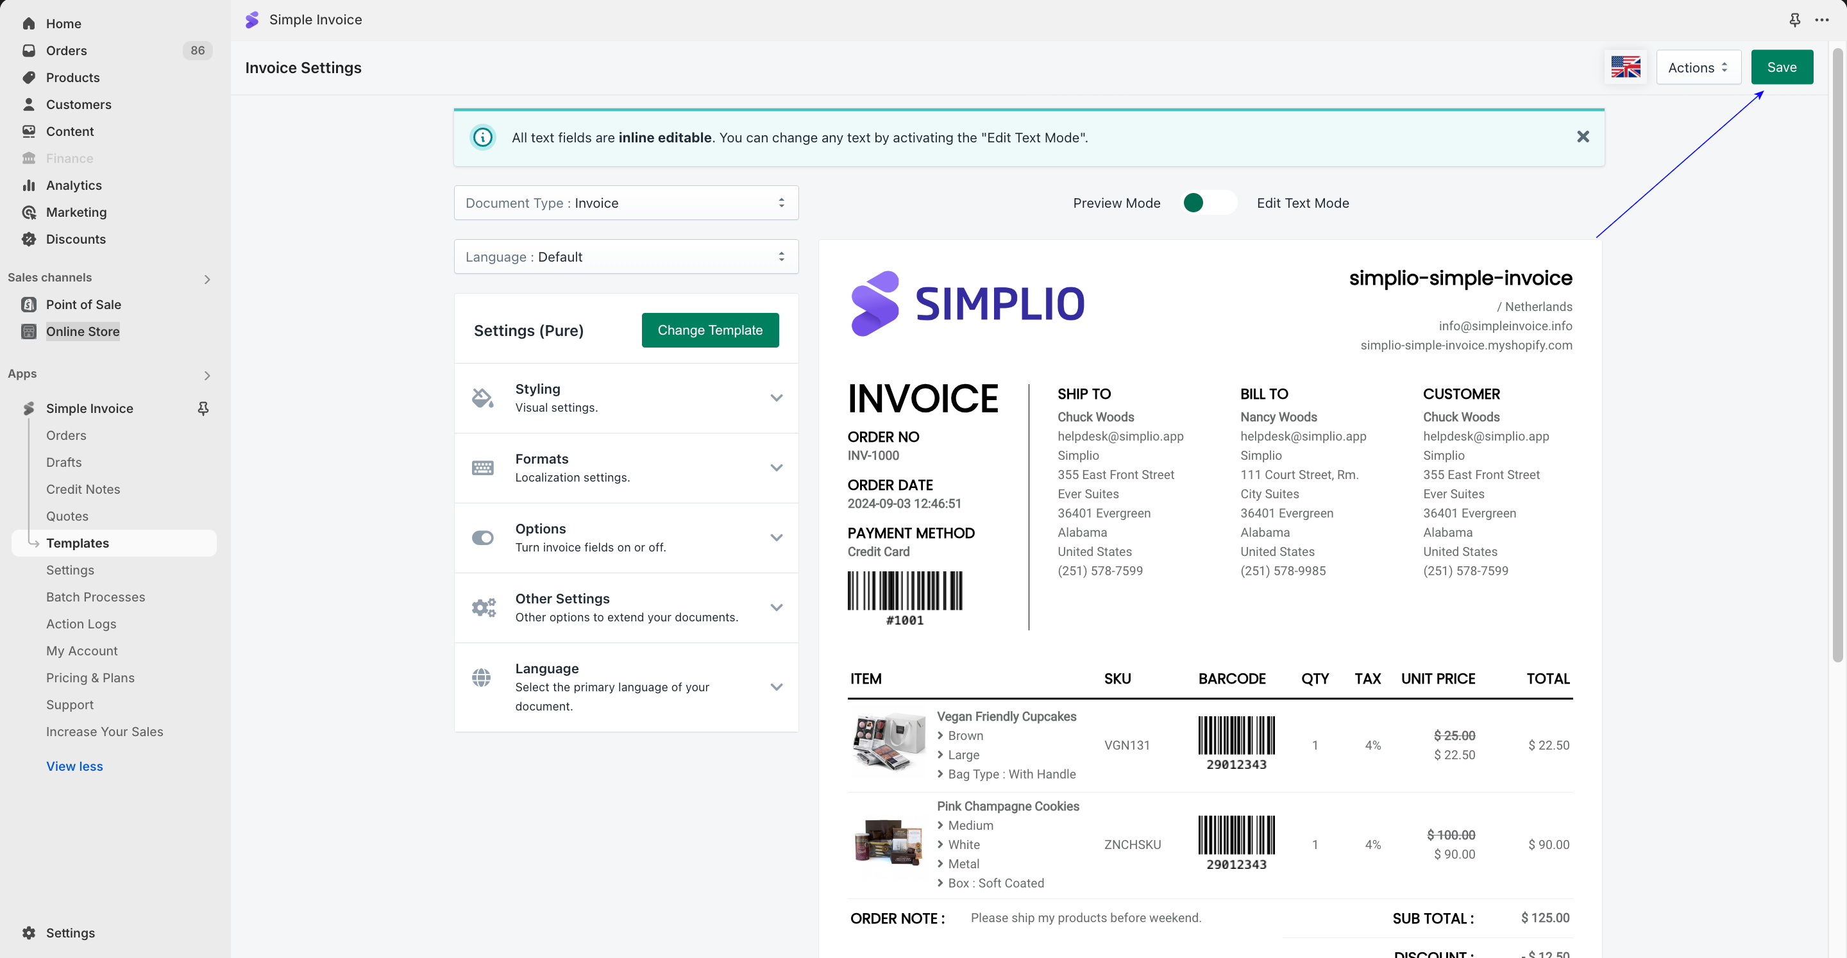Click the Discounts badge icon

[29, 239]
